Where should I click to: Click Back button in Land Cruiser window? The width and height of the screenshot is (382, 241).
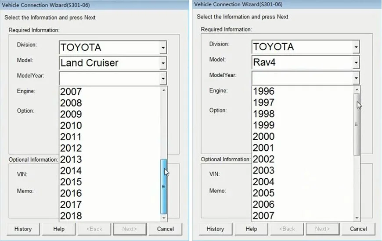coord(94,229)
